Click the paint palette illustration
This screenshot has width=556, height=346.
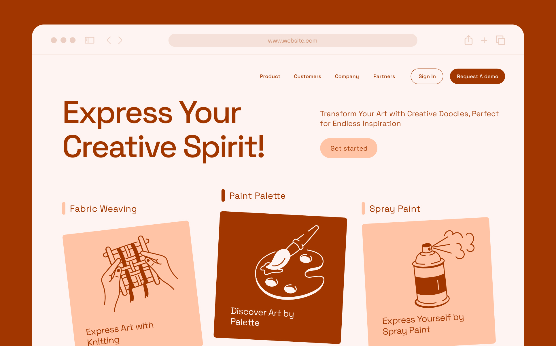point(290,262)
